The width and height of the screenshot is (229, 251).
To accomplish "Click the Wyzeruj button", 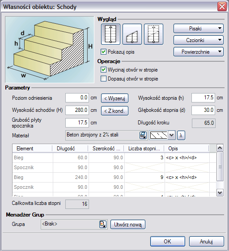I will [x=114, y=98].
